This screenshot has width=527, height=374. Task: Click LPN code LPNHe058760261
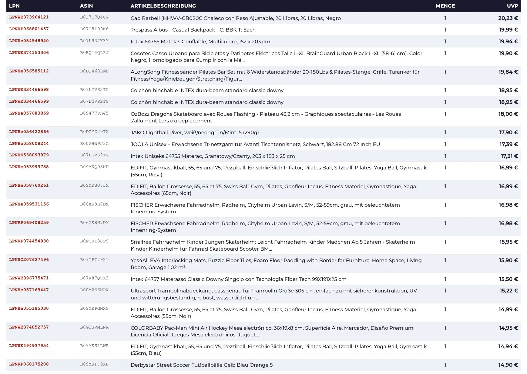click(29, 185)
